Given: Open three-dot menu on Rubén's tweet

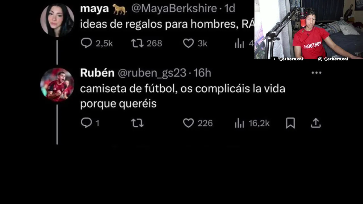Looking at the screenshot, I should 316,73.
